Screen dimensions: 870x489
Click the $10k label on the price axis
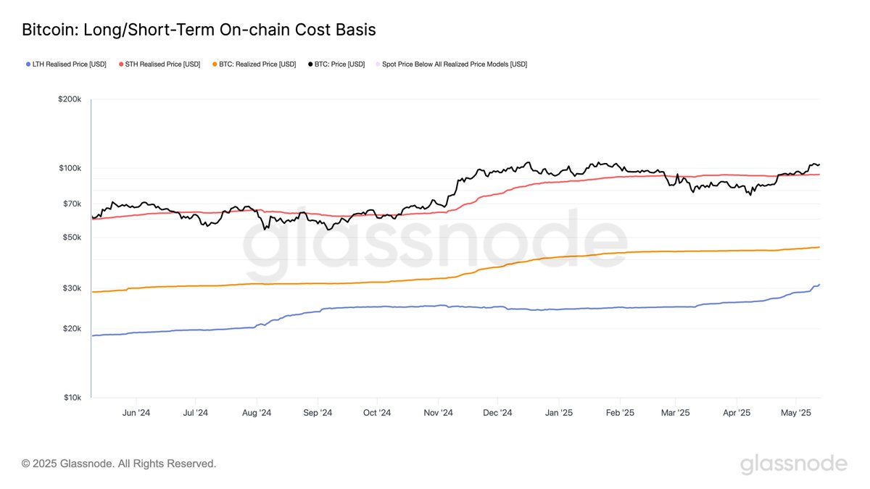(72, 397)
